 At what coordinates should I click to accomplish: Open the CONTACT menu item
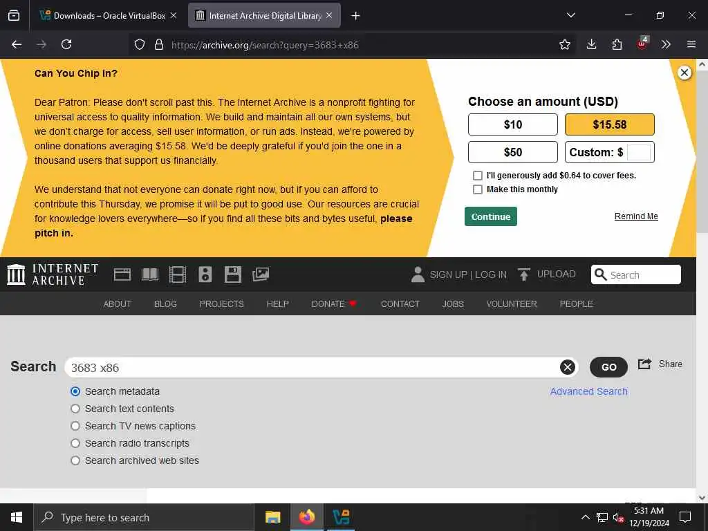click(x=400, y=304)
